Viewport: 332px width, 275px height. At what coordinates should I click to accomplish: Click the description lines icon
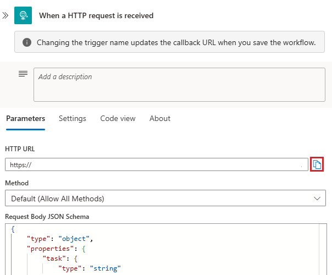tap(23, 74)
